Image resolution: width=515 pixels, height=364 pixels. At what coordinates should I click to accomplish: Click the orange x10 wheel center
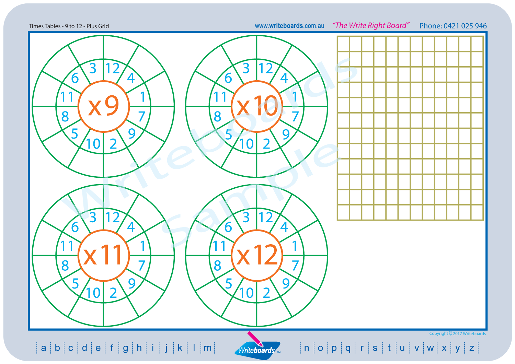pyautogui.click(x=257, y=106)
